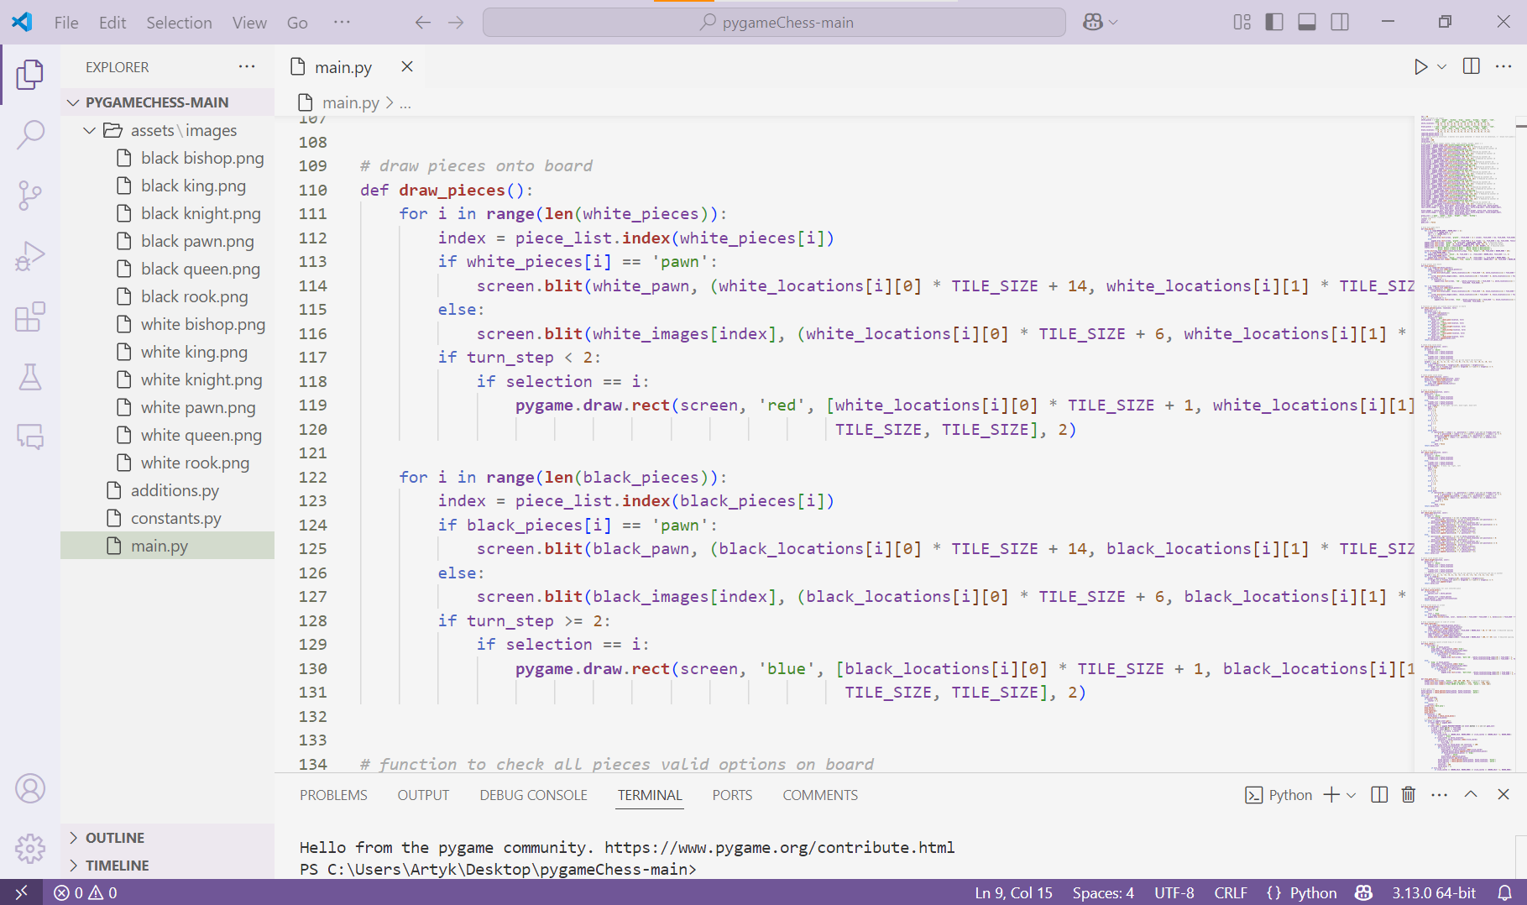
Task: Open the Source Control view
Action: pos(30,196)
